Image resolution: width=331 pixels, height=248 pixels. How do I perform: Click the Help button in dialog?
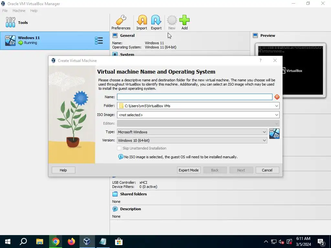(x=63, y=170)
